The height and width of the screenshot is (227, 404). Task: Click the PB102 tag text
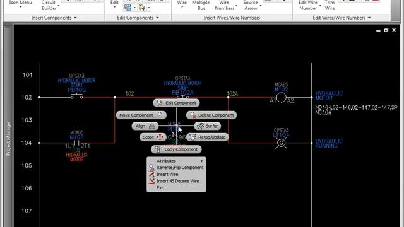[76, 90]
